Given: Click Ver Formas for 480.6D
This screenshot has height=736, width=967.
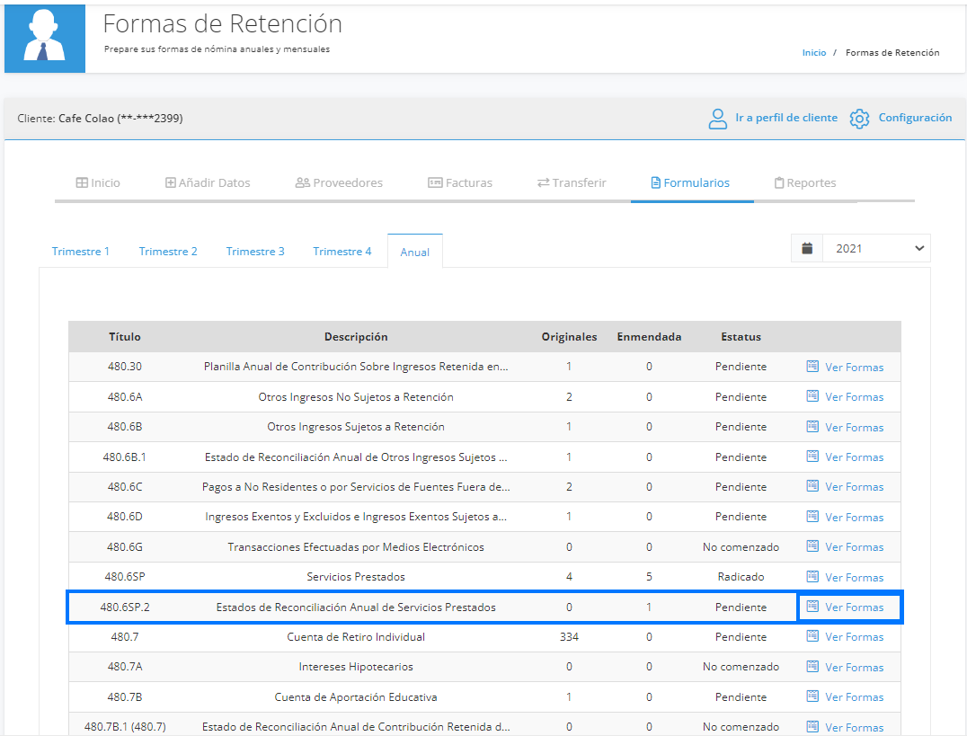Looking at the screenshot, I should 854,517.
